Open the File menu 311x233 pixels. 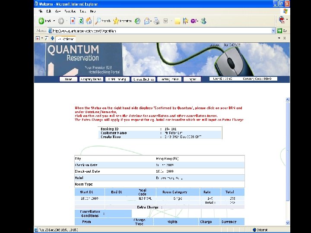[41, 11]
